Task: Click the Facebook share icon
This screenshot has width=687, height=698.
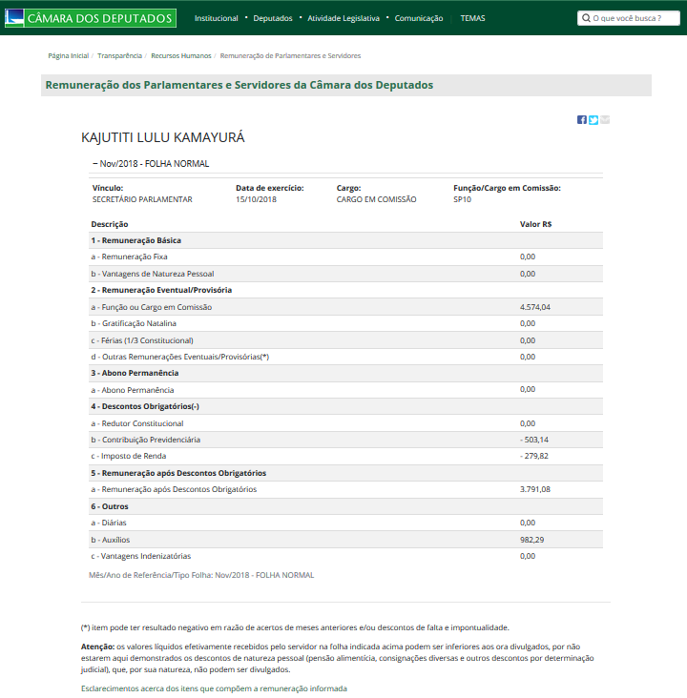Action: click(x=582, y=119)
